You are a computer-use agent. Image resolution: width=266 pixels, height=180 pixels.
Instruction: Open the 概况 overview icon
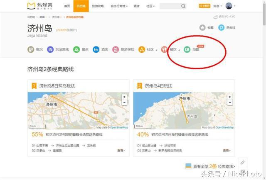click(31, 49)
